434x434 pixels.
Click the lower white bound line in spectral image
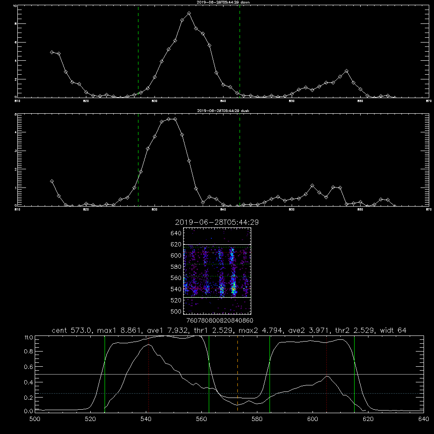click(217, 298)
